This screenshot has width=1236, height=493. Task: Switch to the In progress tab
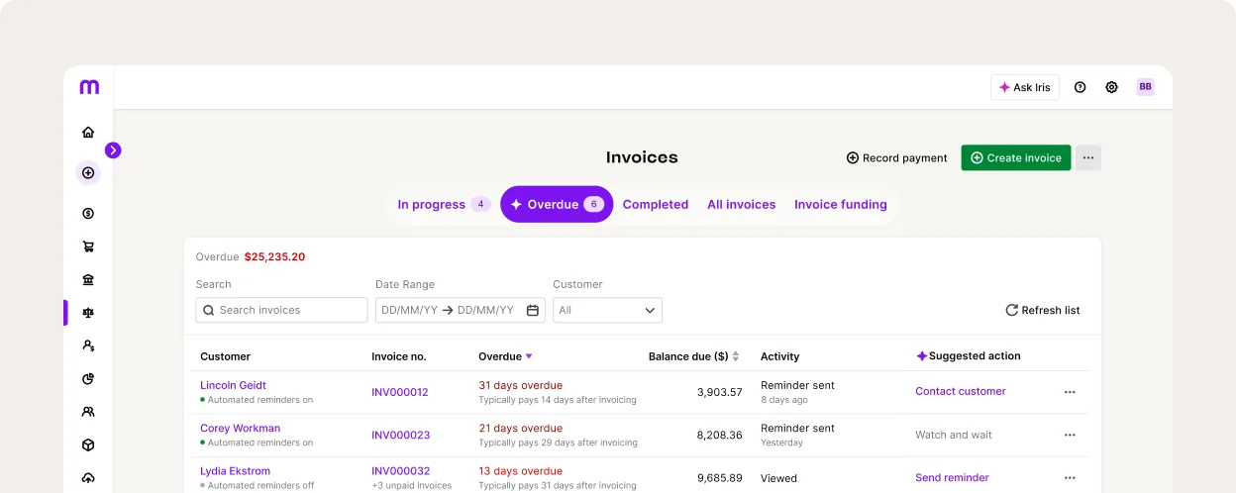tap(444, 204)
